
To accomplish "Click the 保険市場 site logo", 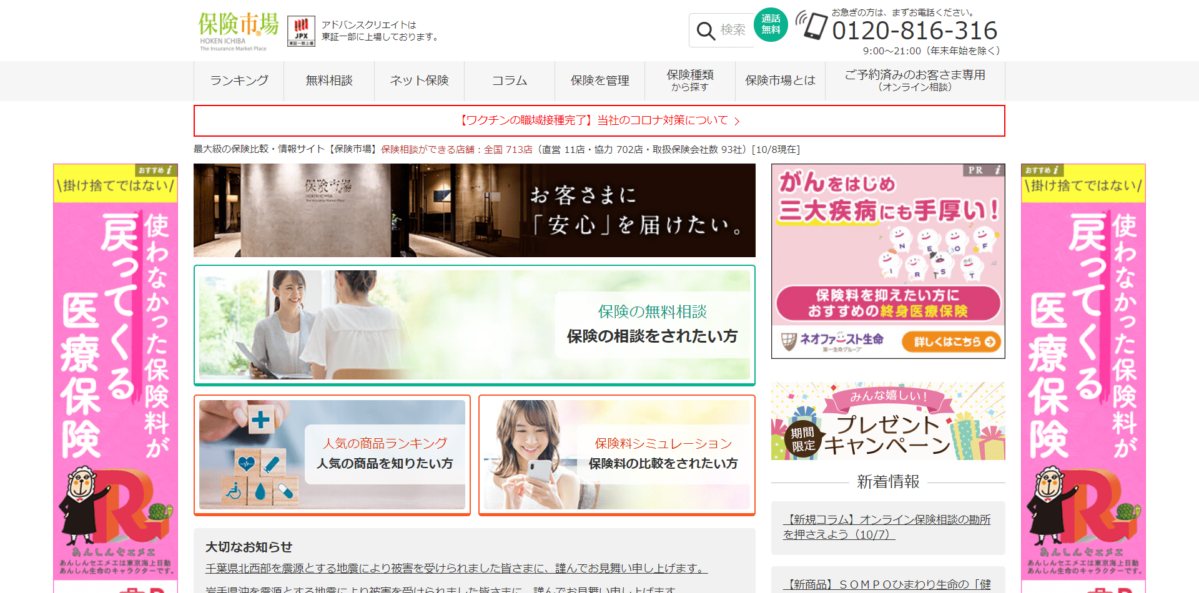I will (x=239, y=31).
